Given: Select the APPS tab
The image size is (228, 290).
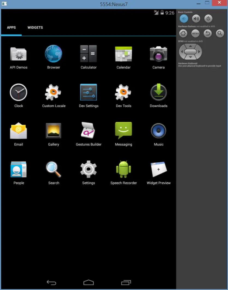Looking at the screenshot, I should pos(11,27).
